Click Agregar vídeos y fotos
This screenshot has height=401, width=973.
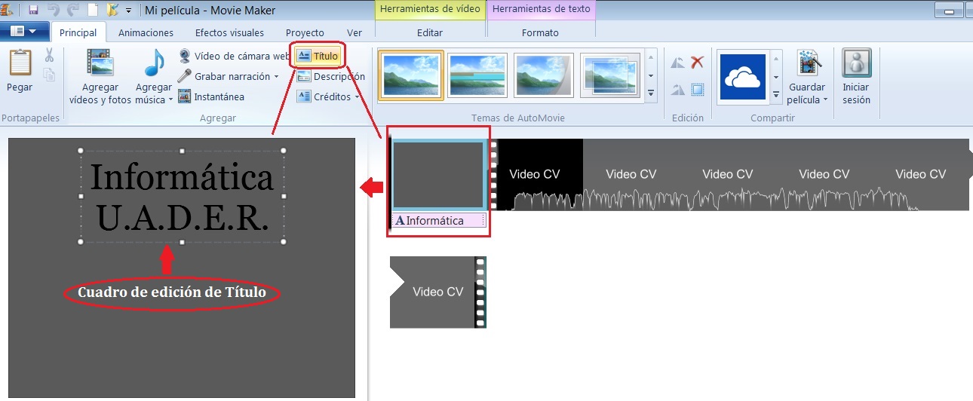[100, 76]
